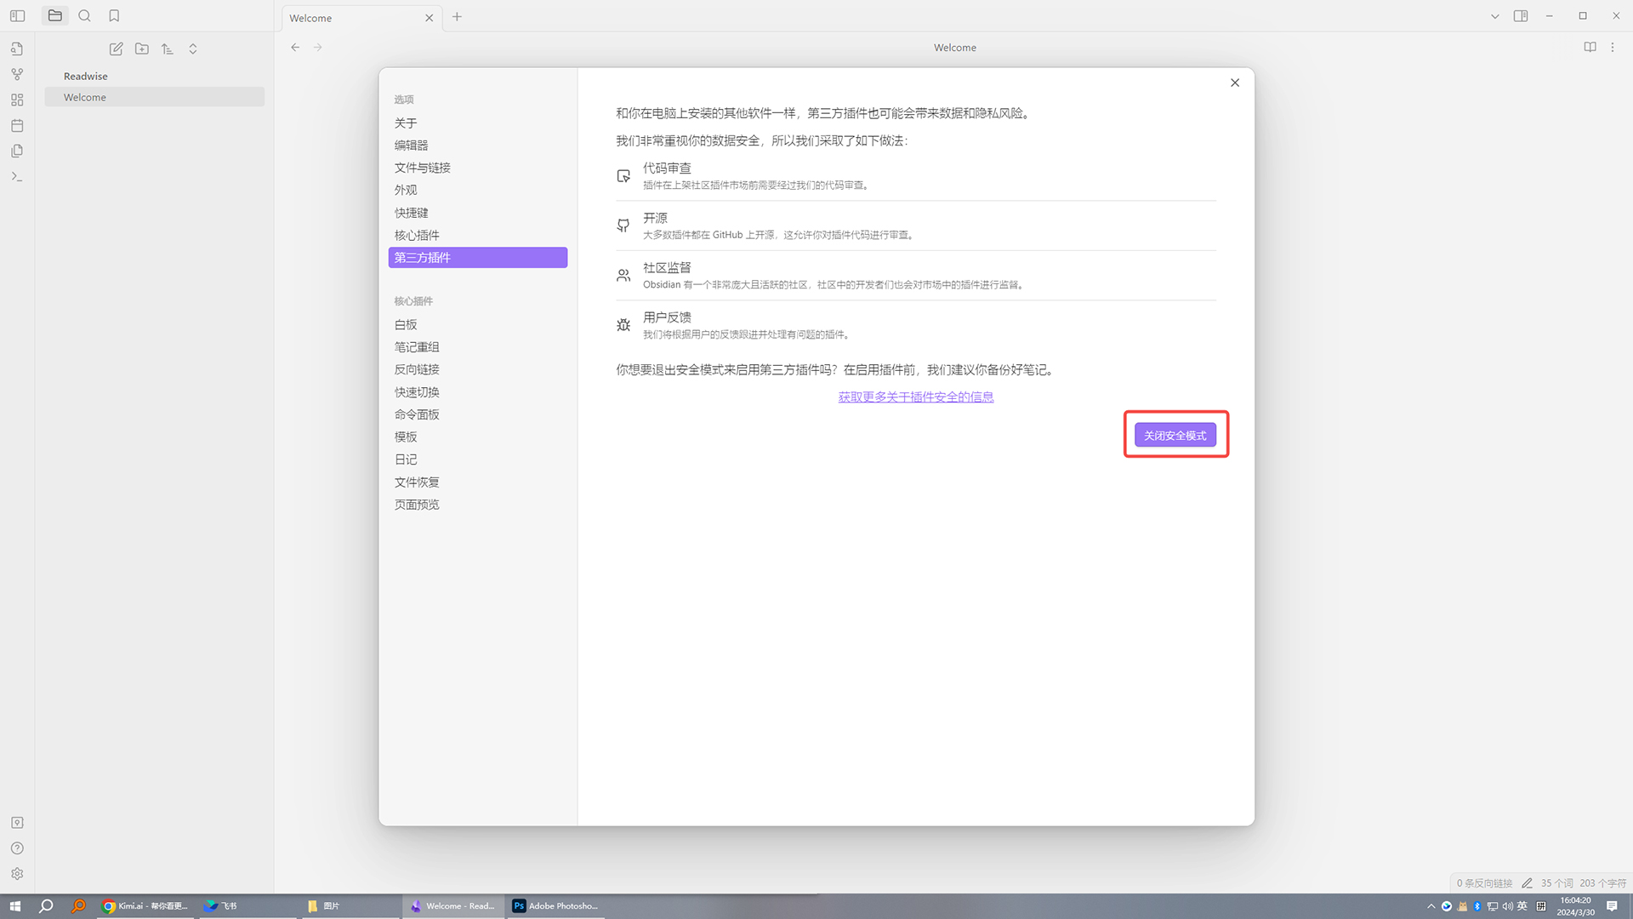Open more options menu for note
Viewport: 1633px width, 919px height.
[1613, 48]
